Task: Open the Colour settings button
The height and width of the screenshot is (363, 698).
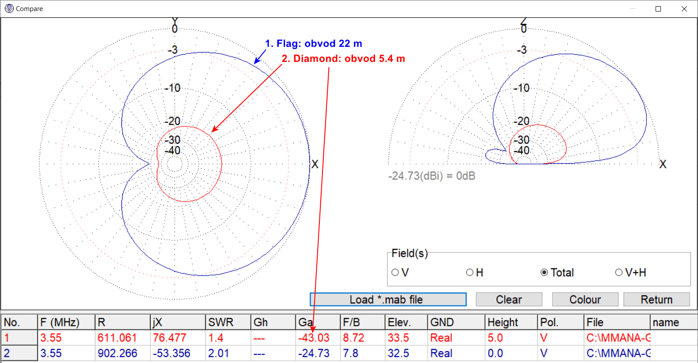Action: [x=585, y=299]
